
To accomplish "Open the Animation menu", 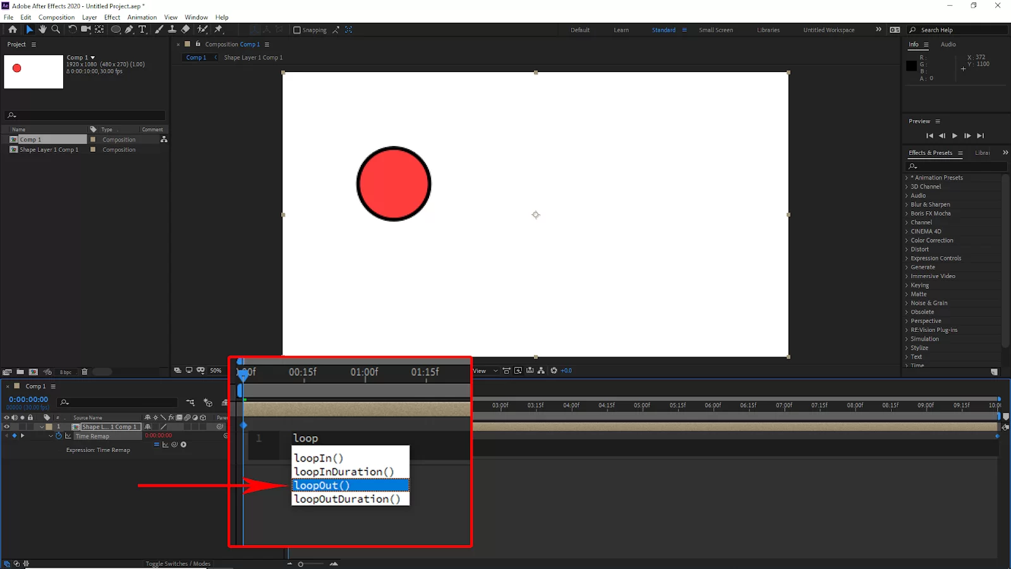I will (142, 17).
